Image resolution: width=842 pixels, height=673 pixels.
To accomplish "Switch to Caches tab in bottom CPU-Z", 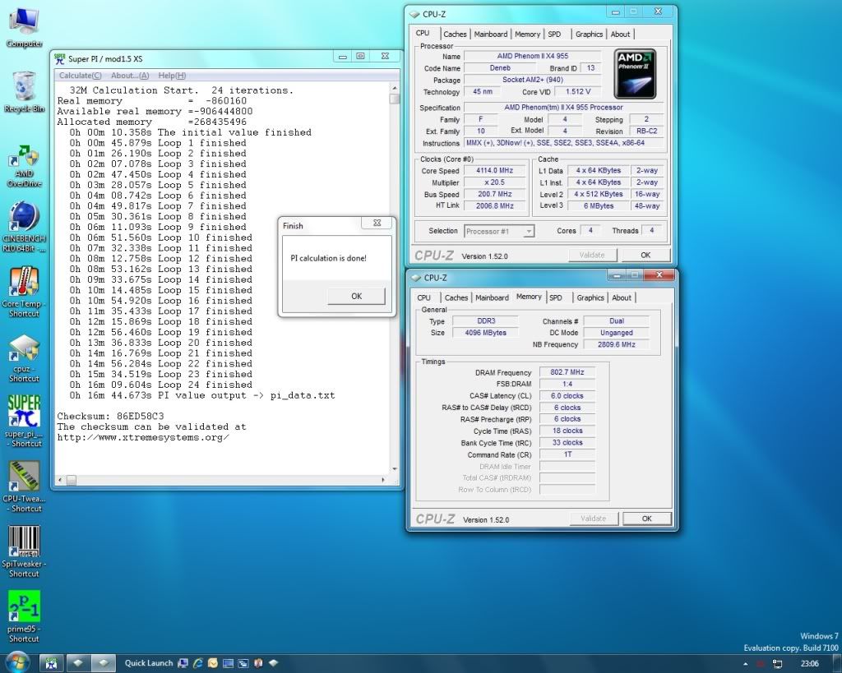I will point(456,297).
